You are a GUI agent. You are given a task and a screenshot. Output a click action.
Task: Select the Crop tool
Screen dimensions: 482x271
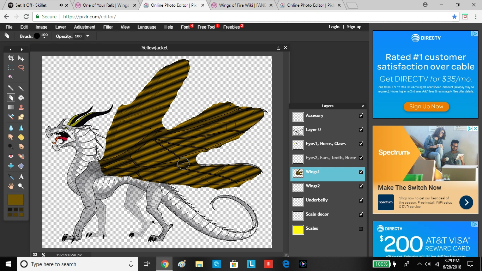pyautogui.click(x=11, y=59)
